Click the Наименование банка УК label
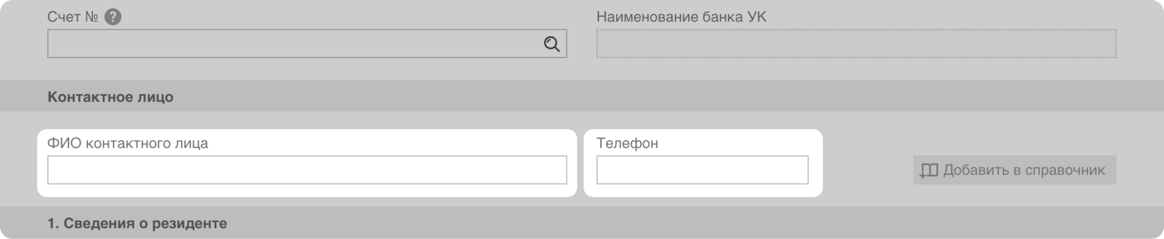 [681, 17]
